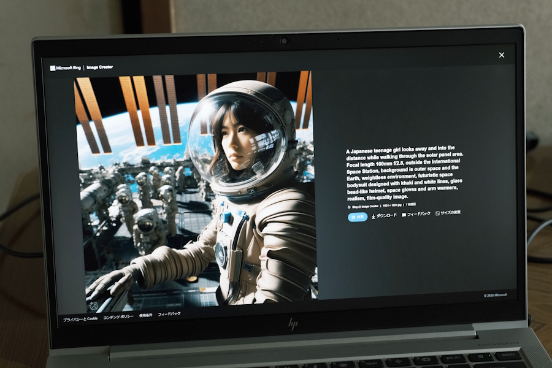Click the prompt text starting 'A Japanese teenage girl'

point(405,173)
